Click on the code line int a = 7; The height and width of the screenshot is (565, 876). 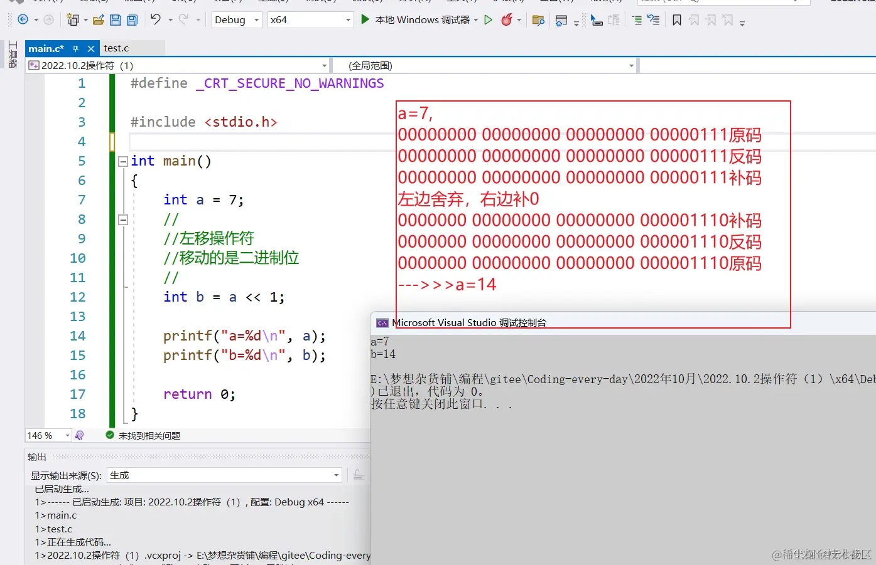[x=203, y=200]
